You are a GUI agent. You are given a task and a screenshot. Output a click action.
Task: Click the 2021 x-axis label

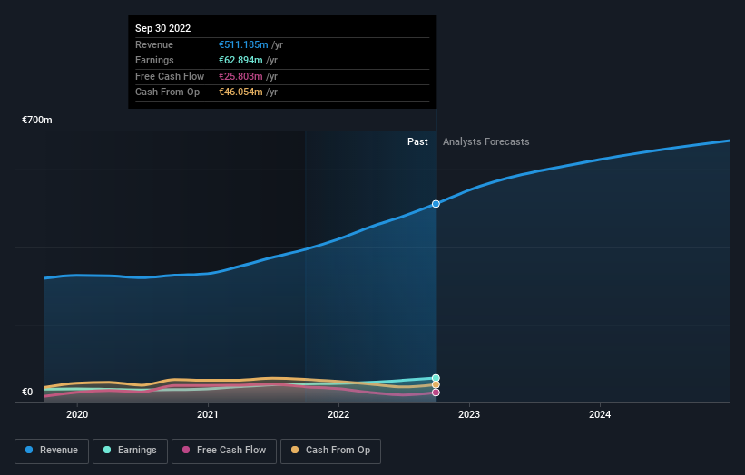pyautogui.click(x=208, y=415)
